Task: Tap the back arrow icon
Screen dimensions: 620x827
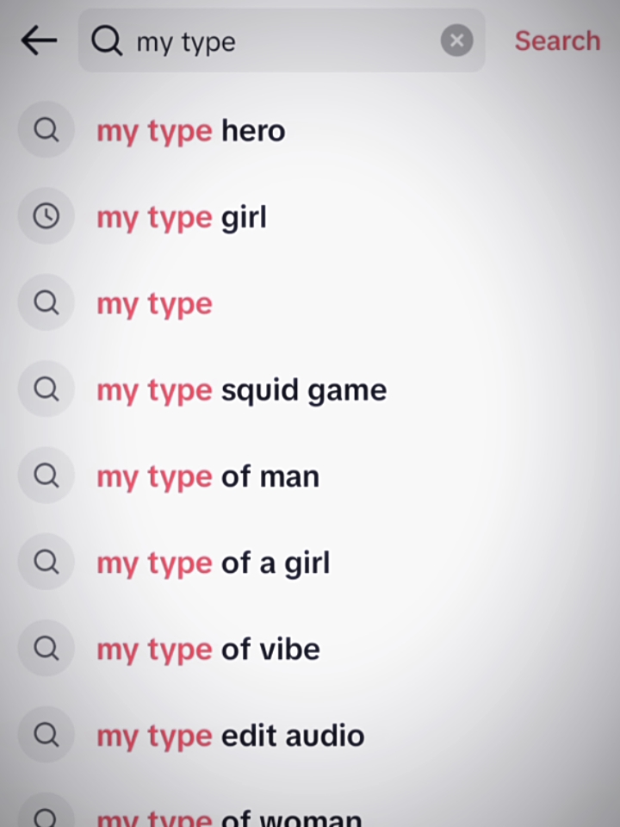Action: (x=38, y=40)
